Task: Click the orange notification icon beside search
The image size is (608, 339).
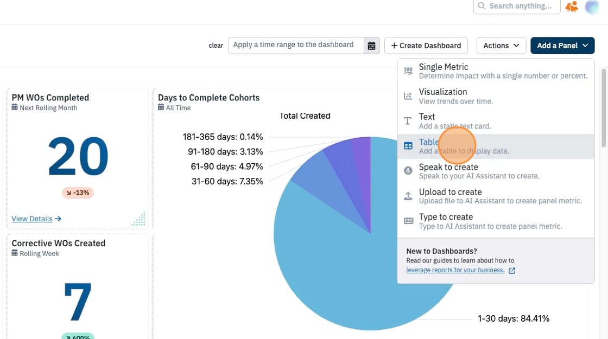Action: (x=572, y=7)
